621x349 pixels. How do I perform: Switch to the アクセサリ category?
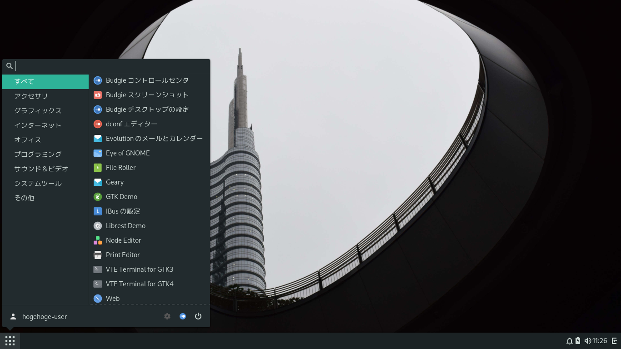45,96
